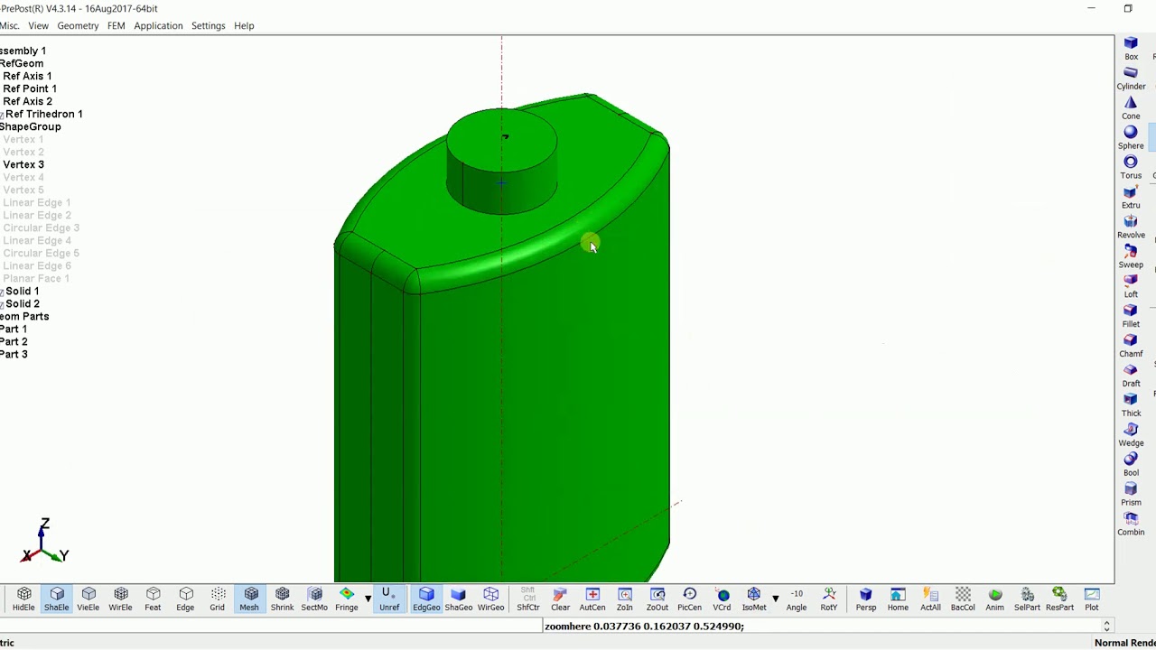Open the Thick thicken tool

[1131, 405]
